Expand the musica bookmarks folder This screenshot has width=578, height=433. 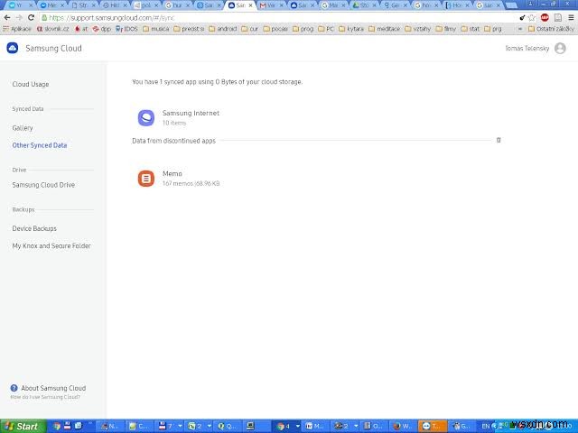[155, 29]
